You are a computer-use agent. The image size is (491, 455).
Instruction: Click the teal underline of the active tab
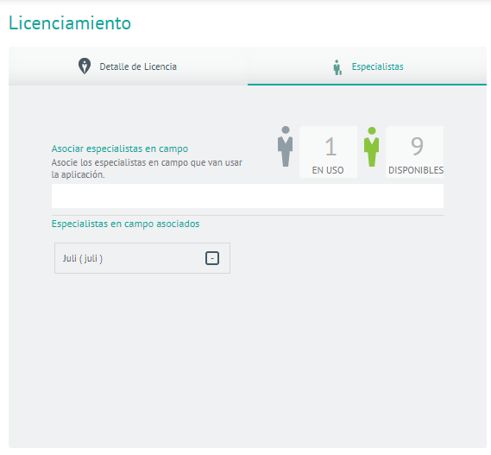tap(367, 85)
